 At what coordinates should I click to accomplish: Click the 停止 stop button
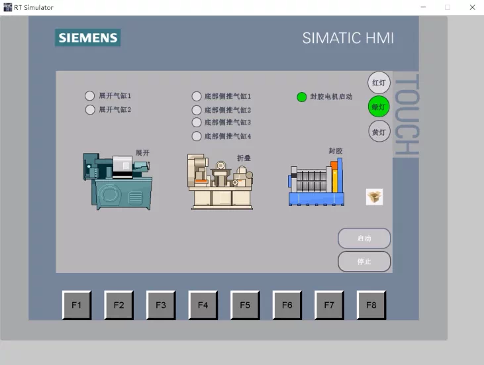pyautogui.click(x=364, y=262)
